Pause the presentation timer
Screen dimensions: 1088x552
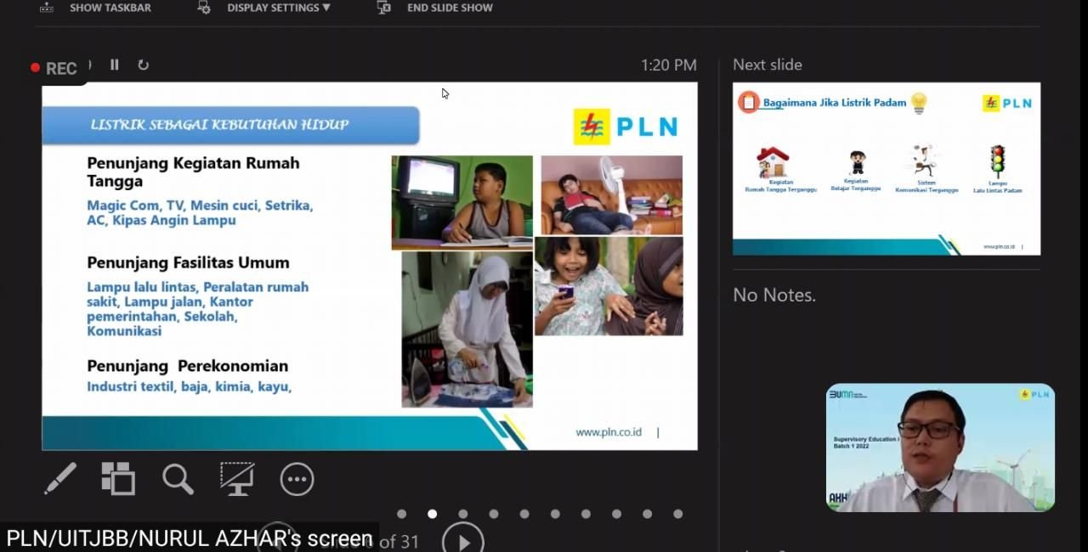click(x=114, y=65)
